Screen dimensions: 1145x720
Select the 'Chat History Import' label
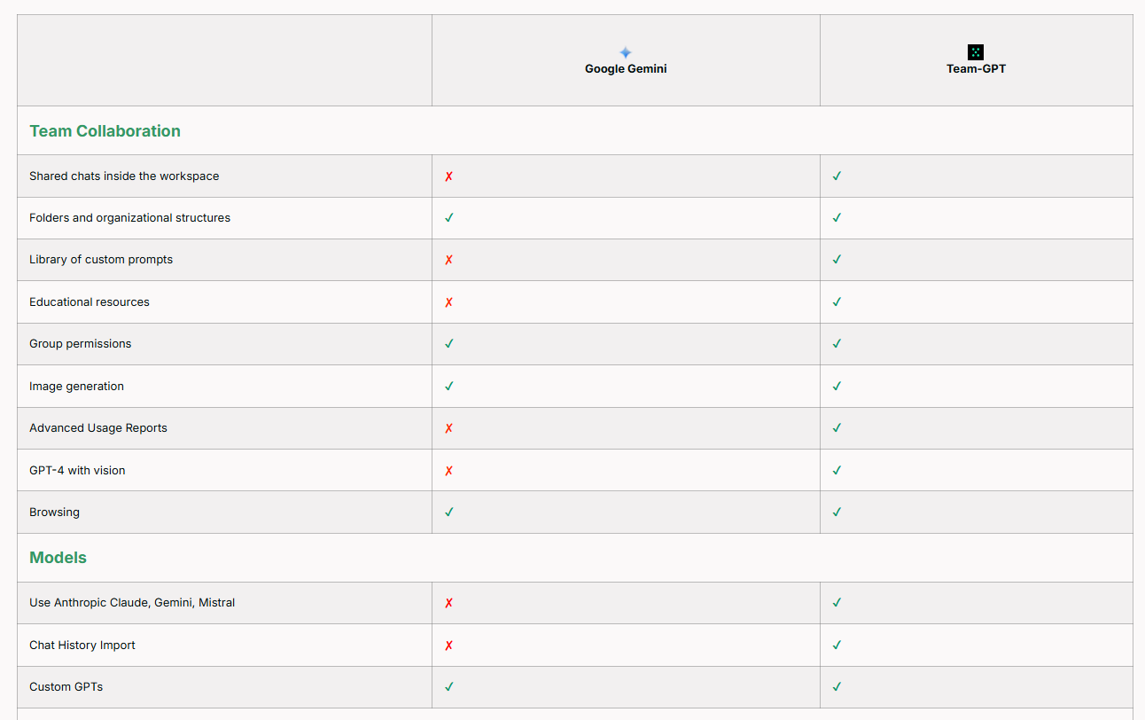tap(82, 646)
